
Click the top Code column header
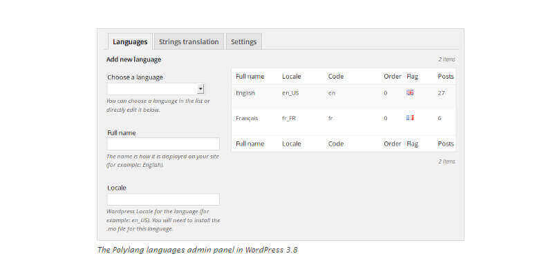tap(336, 77)
